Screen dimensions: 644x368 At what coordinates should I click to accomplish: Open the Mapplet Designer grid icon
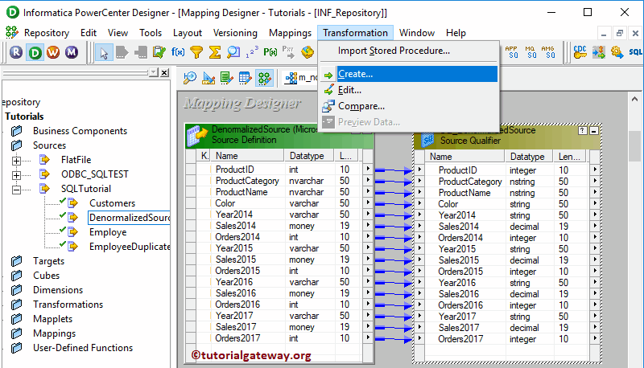pos(246,78)
